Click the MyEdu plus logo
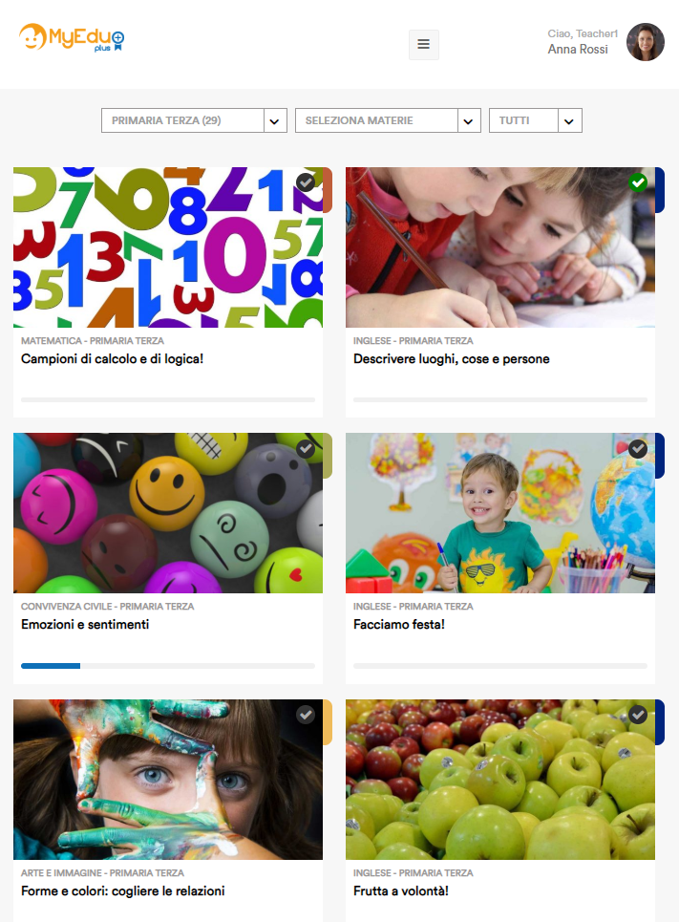679x922 pixels. coord(72,37)
